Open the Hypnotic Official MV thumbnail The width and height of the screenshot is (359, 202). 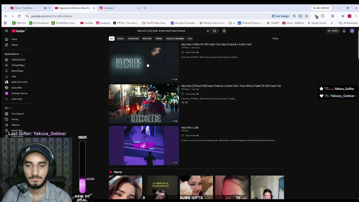(144, 104)
